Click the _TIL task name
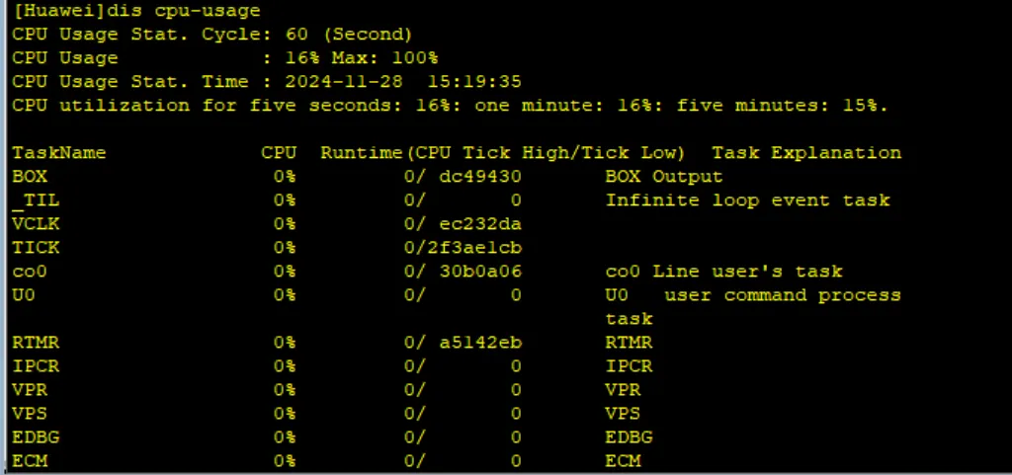Image resolution: width=1012 pixels, height=475 pixels. (36, 200)
